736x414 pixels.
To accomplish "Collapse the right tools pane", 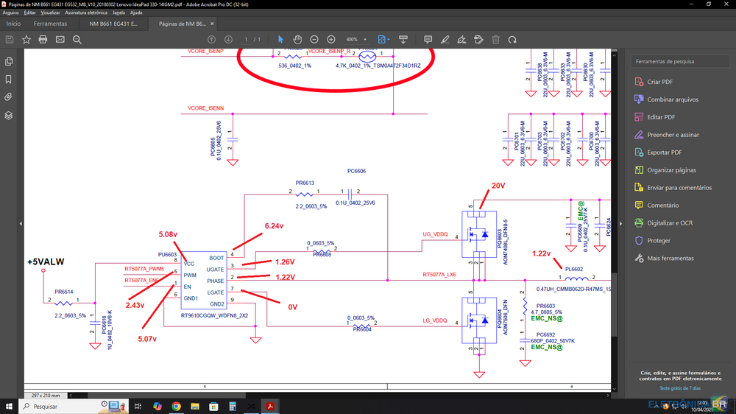I will (620, 223).
